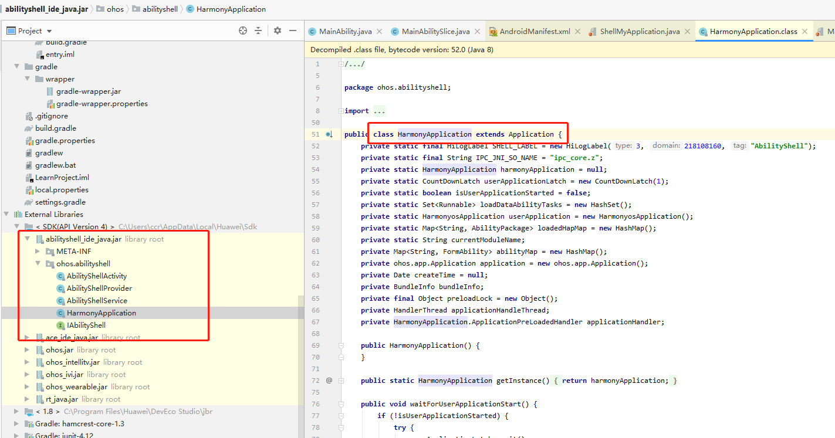Click the locate-in-project target icon

243,30
